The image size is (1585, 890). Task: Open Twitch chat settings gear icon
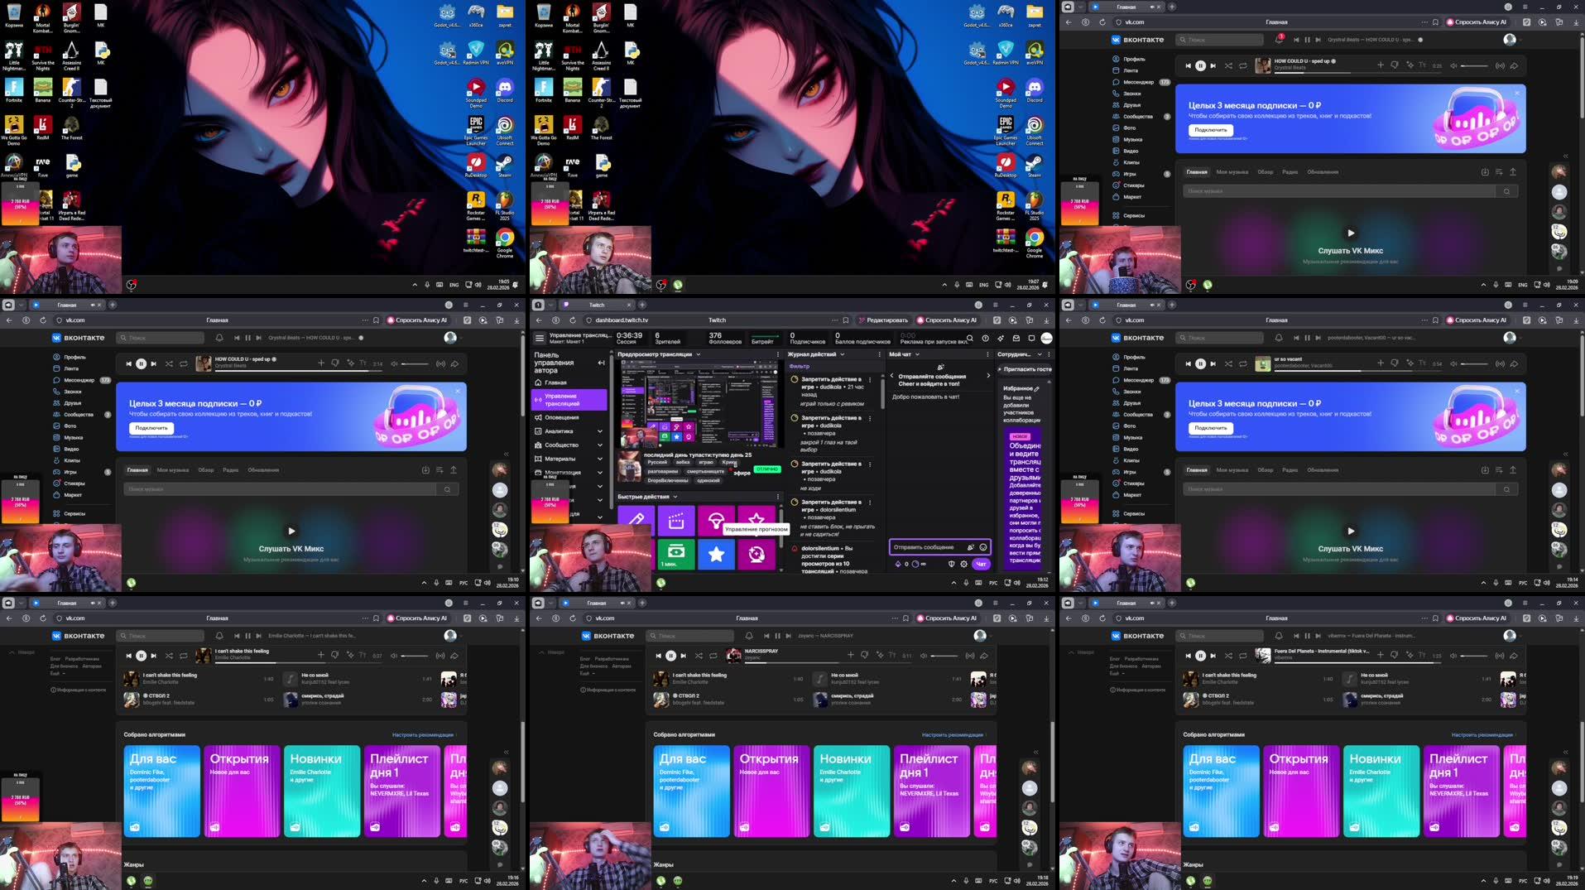pyautogui.click(x=963, y=564)
